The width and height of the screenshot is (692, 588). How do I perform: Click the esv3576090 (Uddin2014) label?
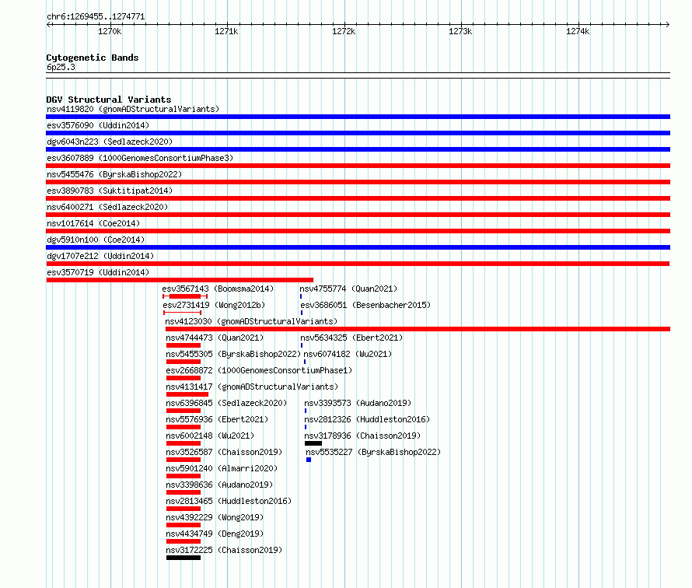pyautogui.click(x=98, y=125)
